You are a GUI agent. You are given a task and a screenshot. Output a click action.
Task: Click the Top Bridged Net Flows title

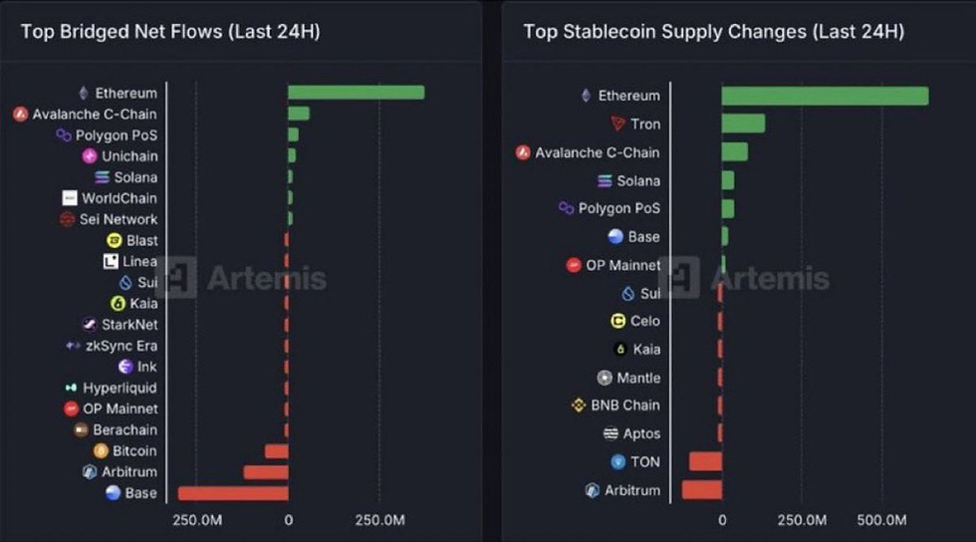tap(170, 32)
